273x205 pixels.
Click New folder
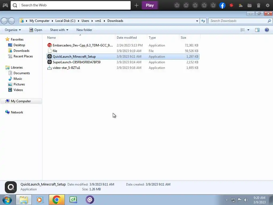(x=84, y=30)
